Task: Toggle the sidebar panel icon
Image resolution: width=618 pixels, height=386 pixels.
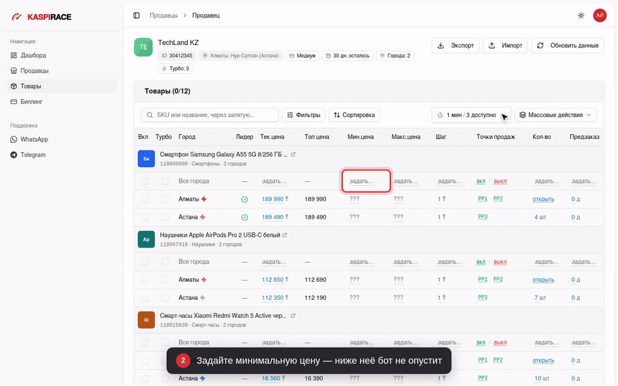Action: tap(136, 15)
